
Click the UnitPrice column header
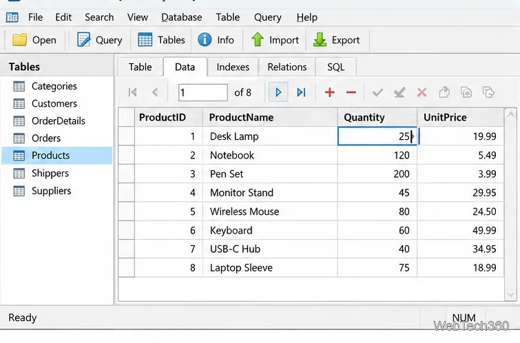pyautogui.click(x=460, y=117)
